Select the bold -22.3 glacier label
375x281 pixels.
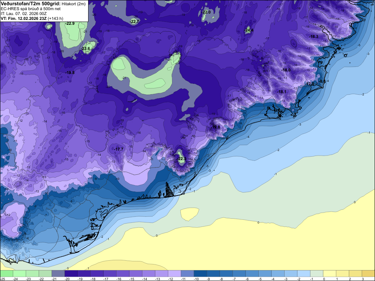pos(181,159)
